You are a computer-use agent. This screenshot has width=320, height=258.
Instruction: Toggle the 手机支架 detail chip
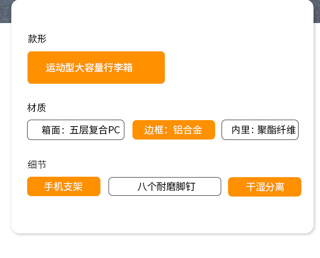tap(64, 186)
